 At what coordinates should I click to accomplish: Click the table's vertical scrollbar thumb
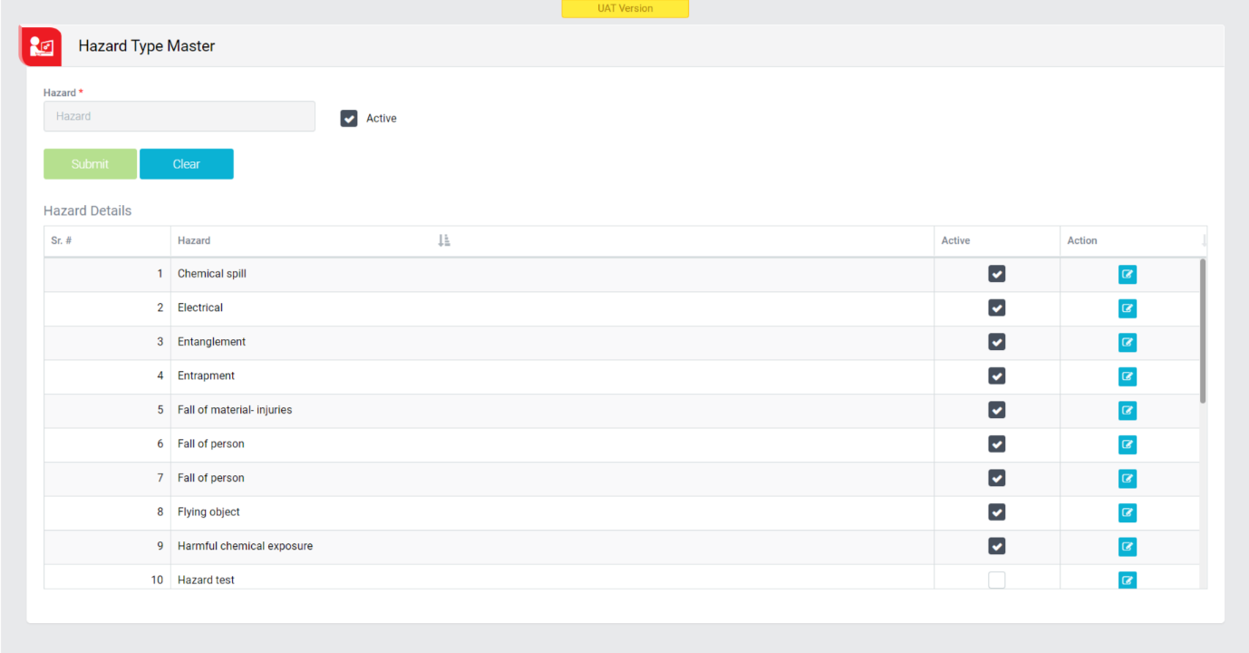[1203, 331]
